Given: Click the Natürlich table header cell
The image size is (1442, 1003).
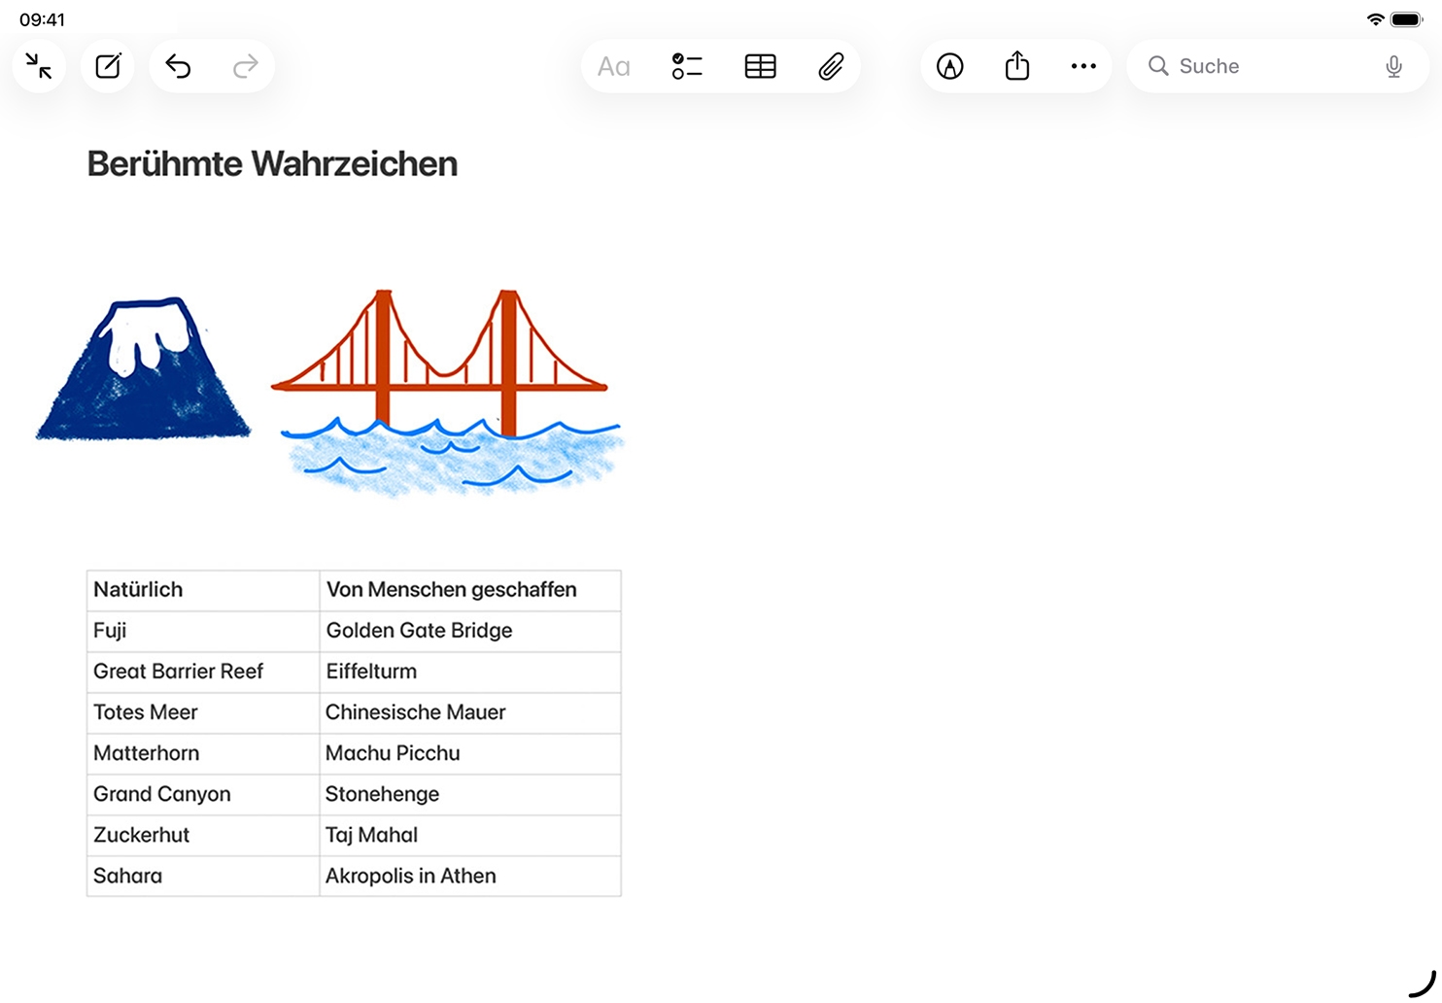Looking at the screenshot, I should (x=202, y=590).
